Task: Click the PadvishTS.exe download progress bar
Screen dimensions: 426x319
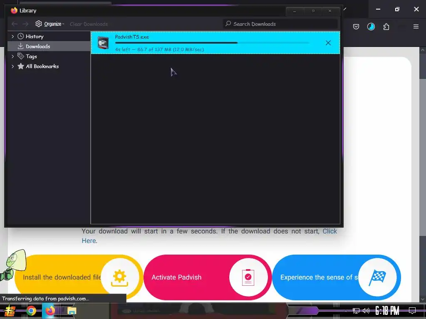Action: pyautogui.click(x=212, y=43)
